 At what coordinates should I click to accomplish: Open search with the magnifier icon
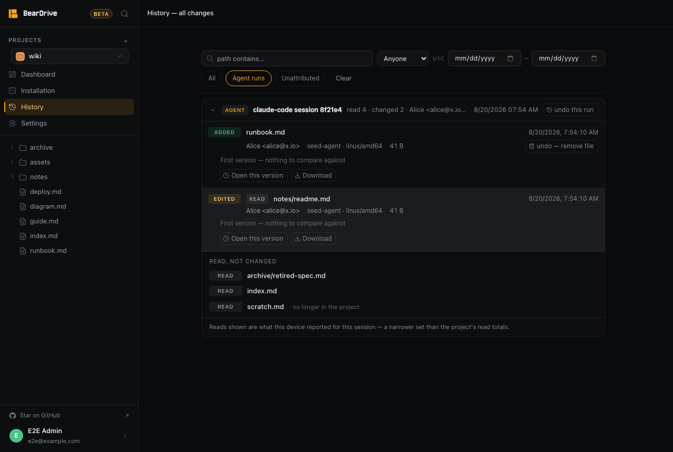click(125, 14)
